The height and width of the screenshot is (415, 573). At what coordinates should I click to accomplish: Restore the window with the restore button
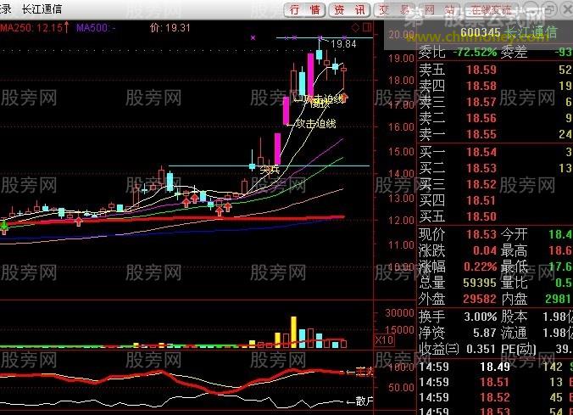(x=549, y=8)
